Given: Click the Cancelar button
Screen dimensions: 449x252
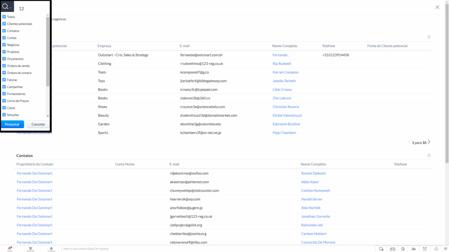Looking at the screenshot, I should [x=38, y=124].
